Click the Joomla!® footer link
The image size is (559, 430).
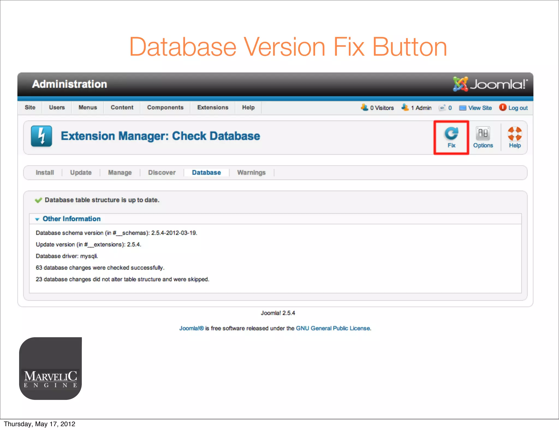point(191,328)
